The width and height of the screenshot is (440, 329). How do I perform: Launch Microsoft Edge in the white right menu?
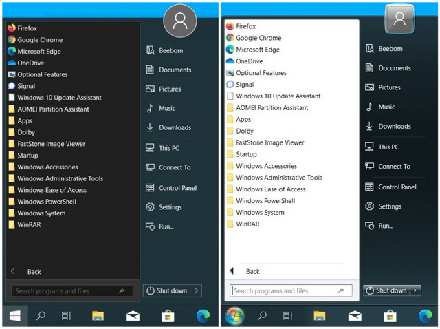pyautogui.click(x=253, y=50)
